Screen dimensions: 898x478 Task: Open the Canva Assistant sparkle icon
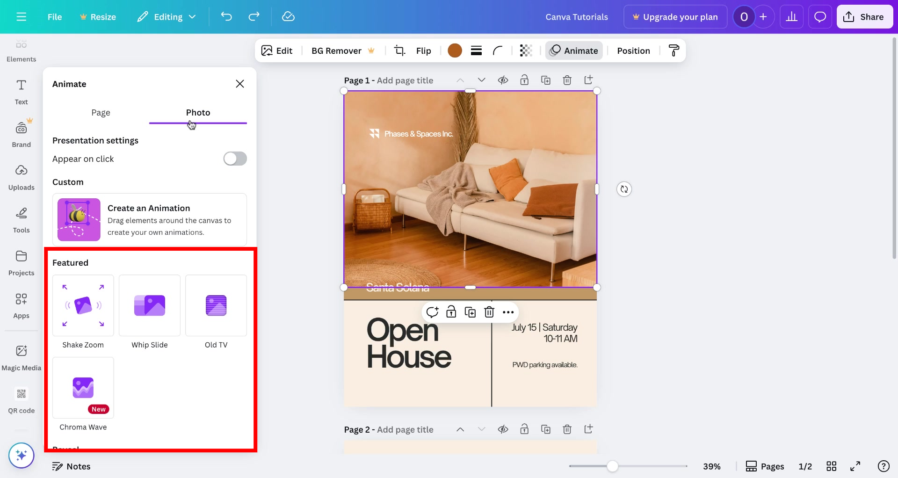tap(21, 455)
